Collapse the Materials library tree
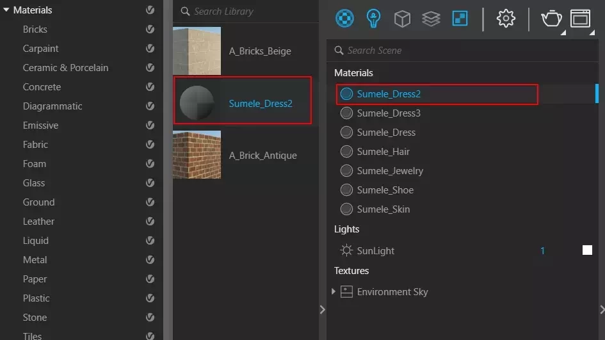Image resolution: width=605 pixels, height=340 pixels. coord(6,10)
